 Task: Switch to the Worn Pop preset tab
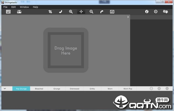pos(128,89)
